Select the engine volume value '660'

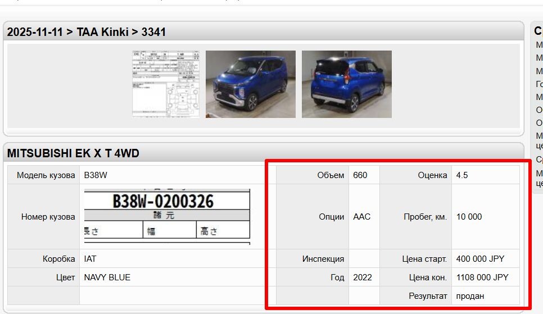point(360,175)
